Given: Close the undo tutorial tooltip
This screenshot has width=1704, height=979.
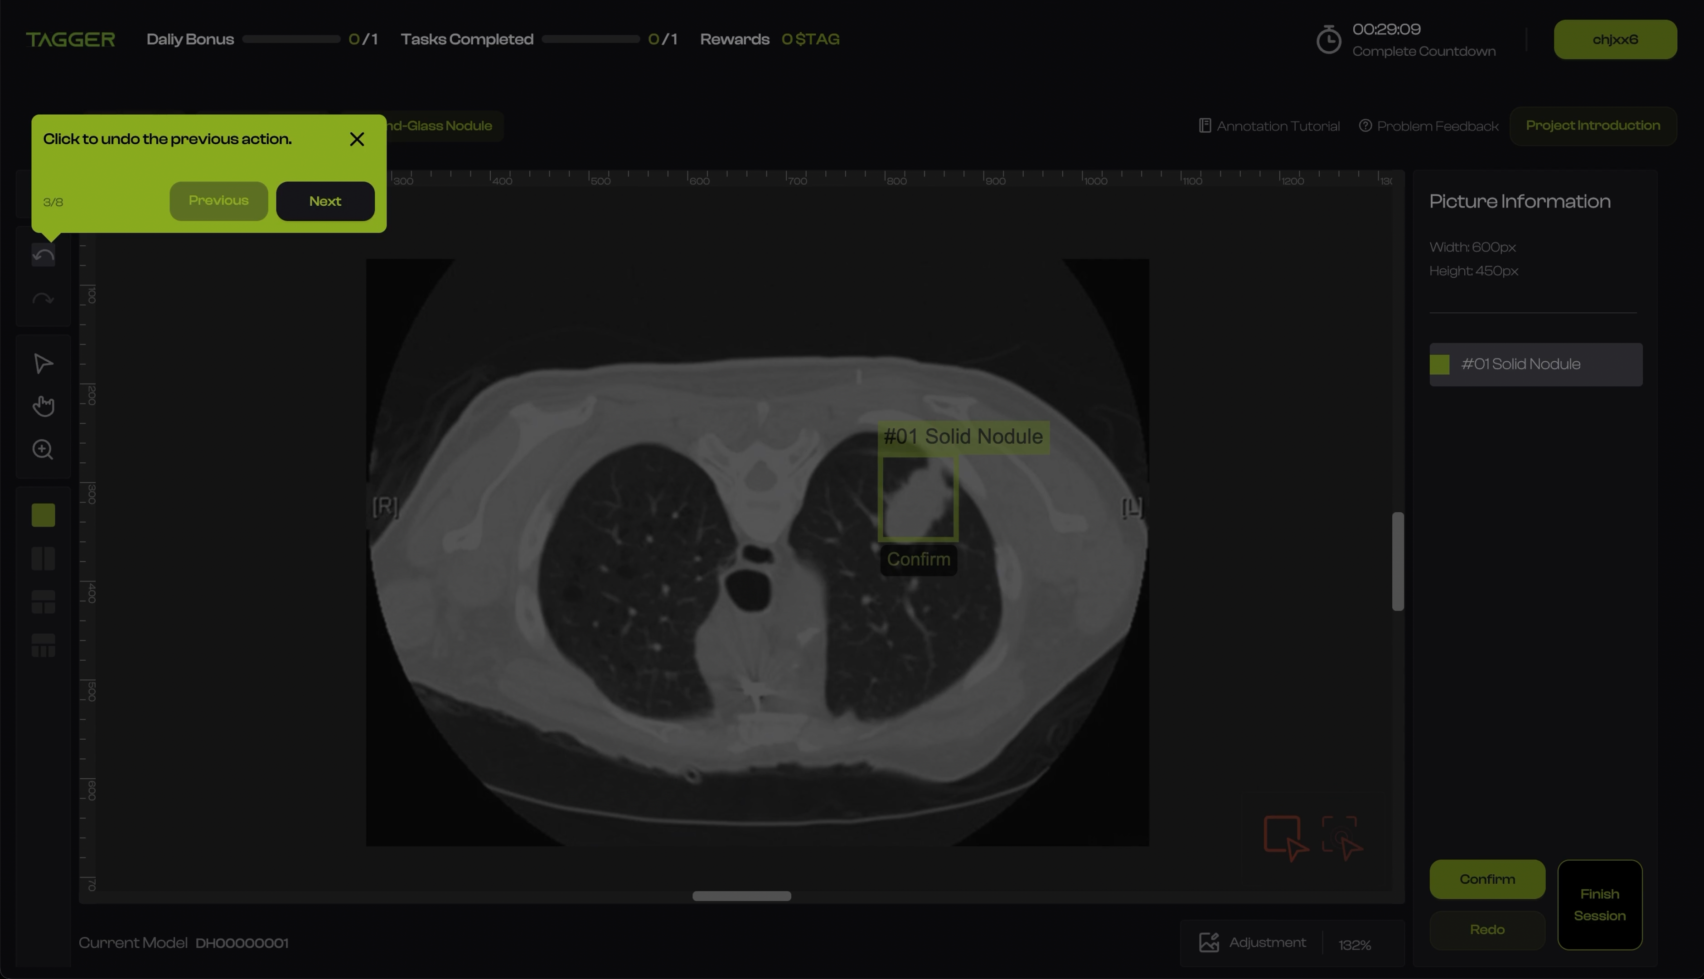Looking at the screenshot, I should pyautogui.click(x=357, y=139).
